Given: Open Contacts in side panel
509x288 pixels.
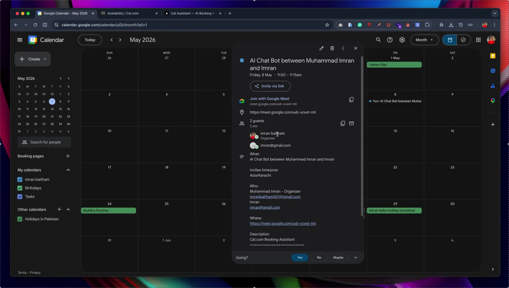Looking at the screenshot, I should 492,85.
